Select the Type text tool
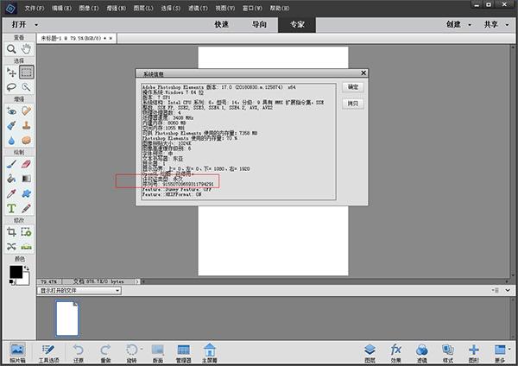This screenshot has width=518, height=366. point(11,208)
